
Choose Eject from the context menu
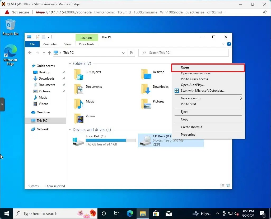tap(184, 111)
